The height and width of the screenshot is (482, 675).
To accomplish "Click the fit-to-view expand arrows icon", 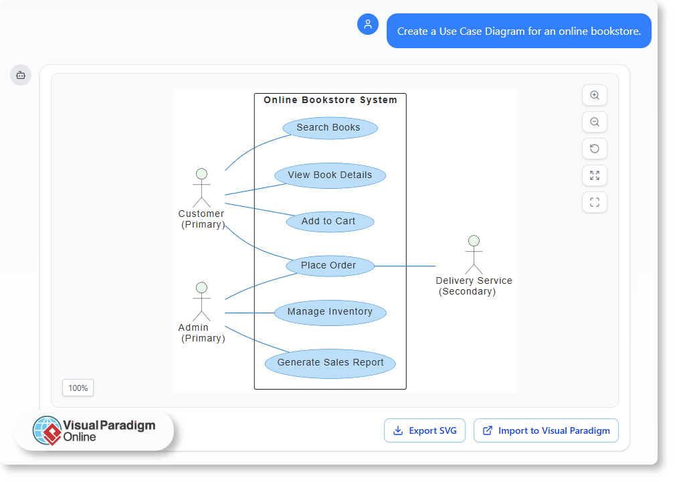I will click(594, 175).
